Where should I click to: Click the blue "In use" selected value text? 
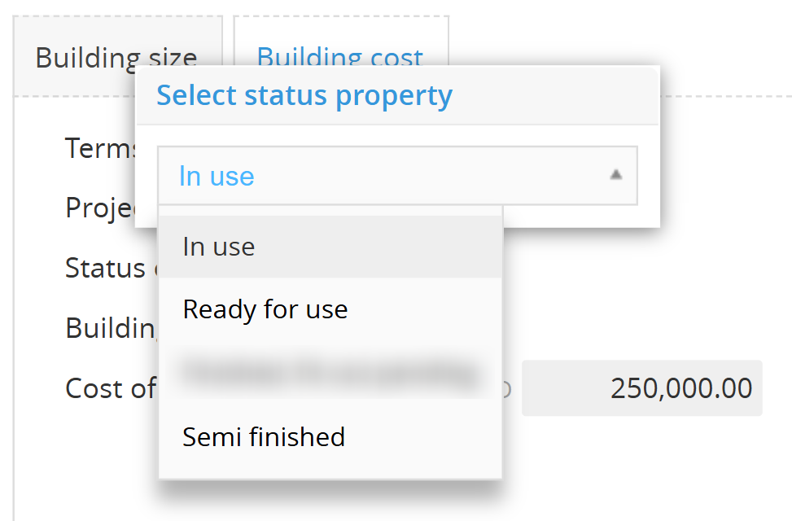pos(217,176)
